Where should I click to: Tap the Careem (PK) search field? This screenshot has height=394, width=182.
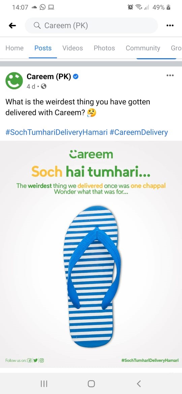click(x=91, y=26)
